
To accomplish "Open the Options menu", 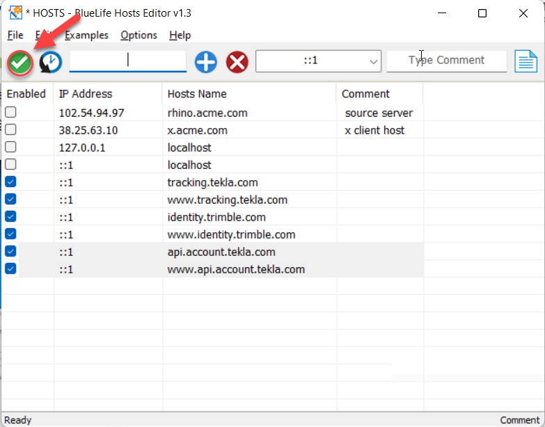I will (139, 35).
